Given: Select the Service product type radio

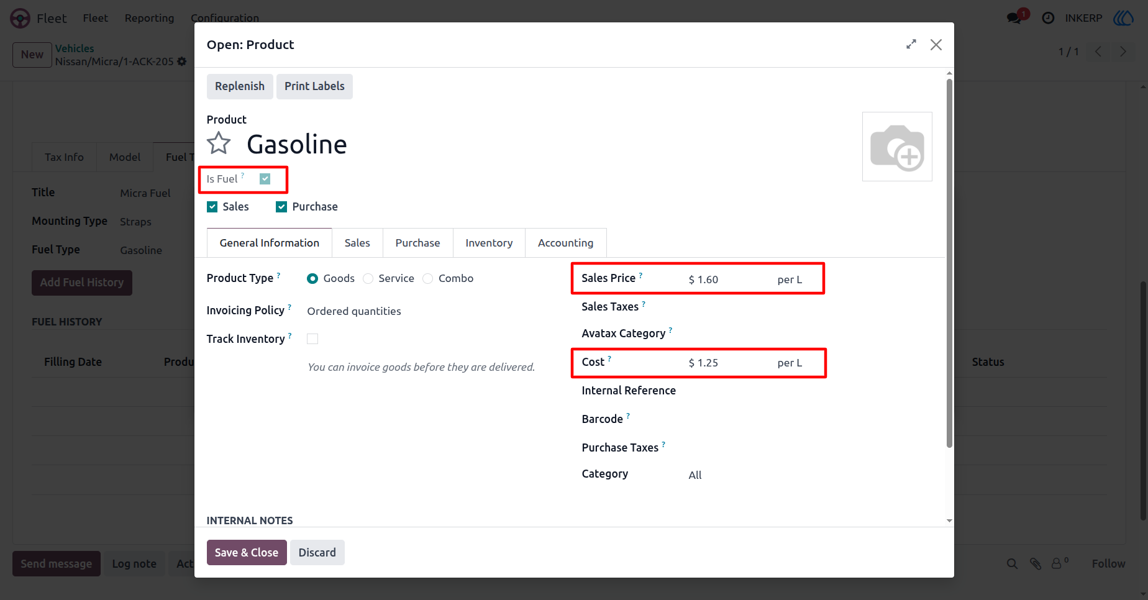Looking at the screenshot, I should (x=368, y=279).
